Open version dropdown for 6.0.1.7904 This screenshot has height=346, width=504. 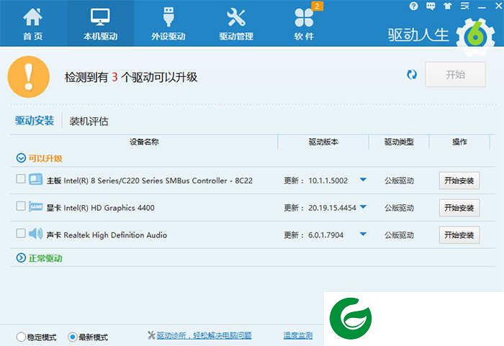coord(363,235)
